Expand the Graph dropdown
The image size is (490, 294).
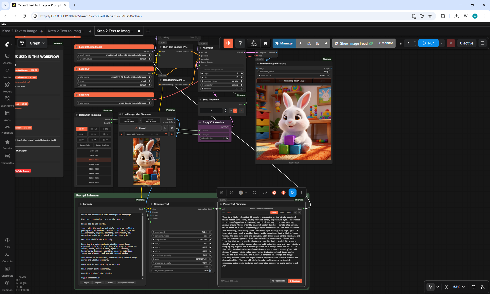[37, 43]
